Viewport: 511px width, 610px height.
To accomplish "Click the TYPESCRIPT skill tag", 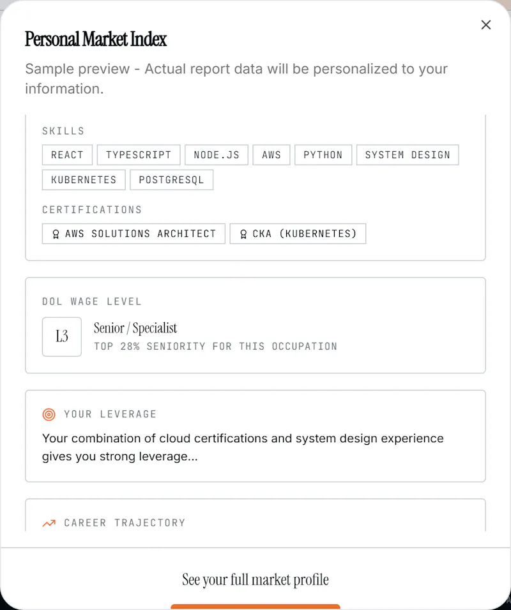I will (x=139, y=155).
